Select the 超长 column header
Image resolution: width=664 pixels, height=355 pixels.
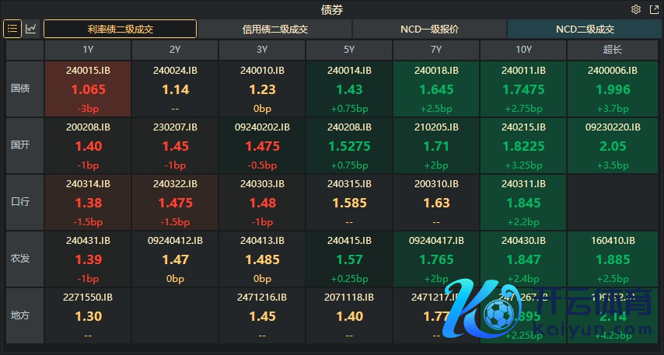click(612, 50)
